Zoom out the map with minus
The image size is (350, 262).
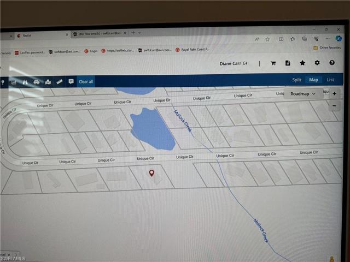click(x=334, y=106)
